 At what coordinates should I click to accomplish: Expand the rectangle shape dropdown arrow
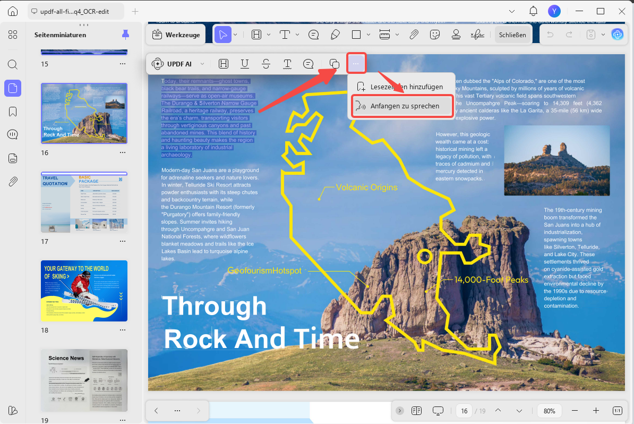[x=369, y=35]
